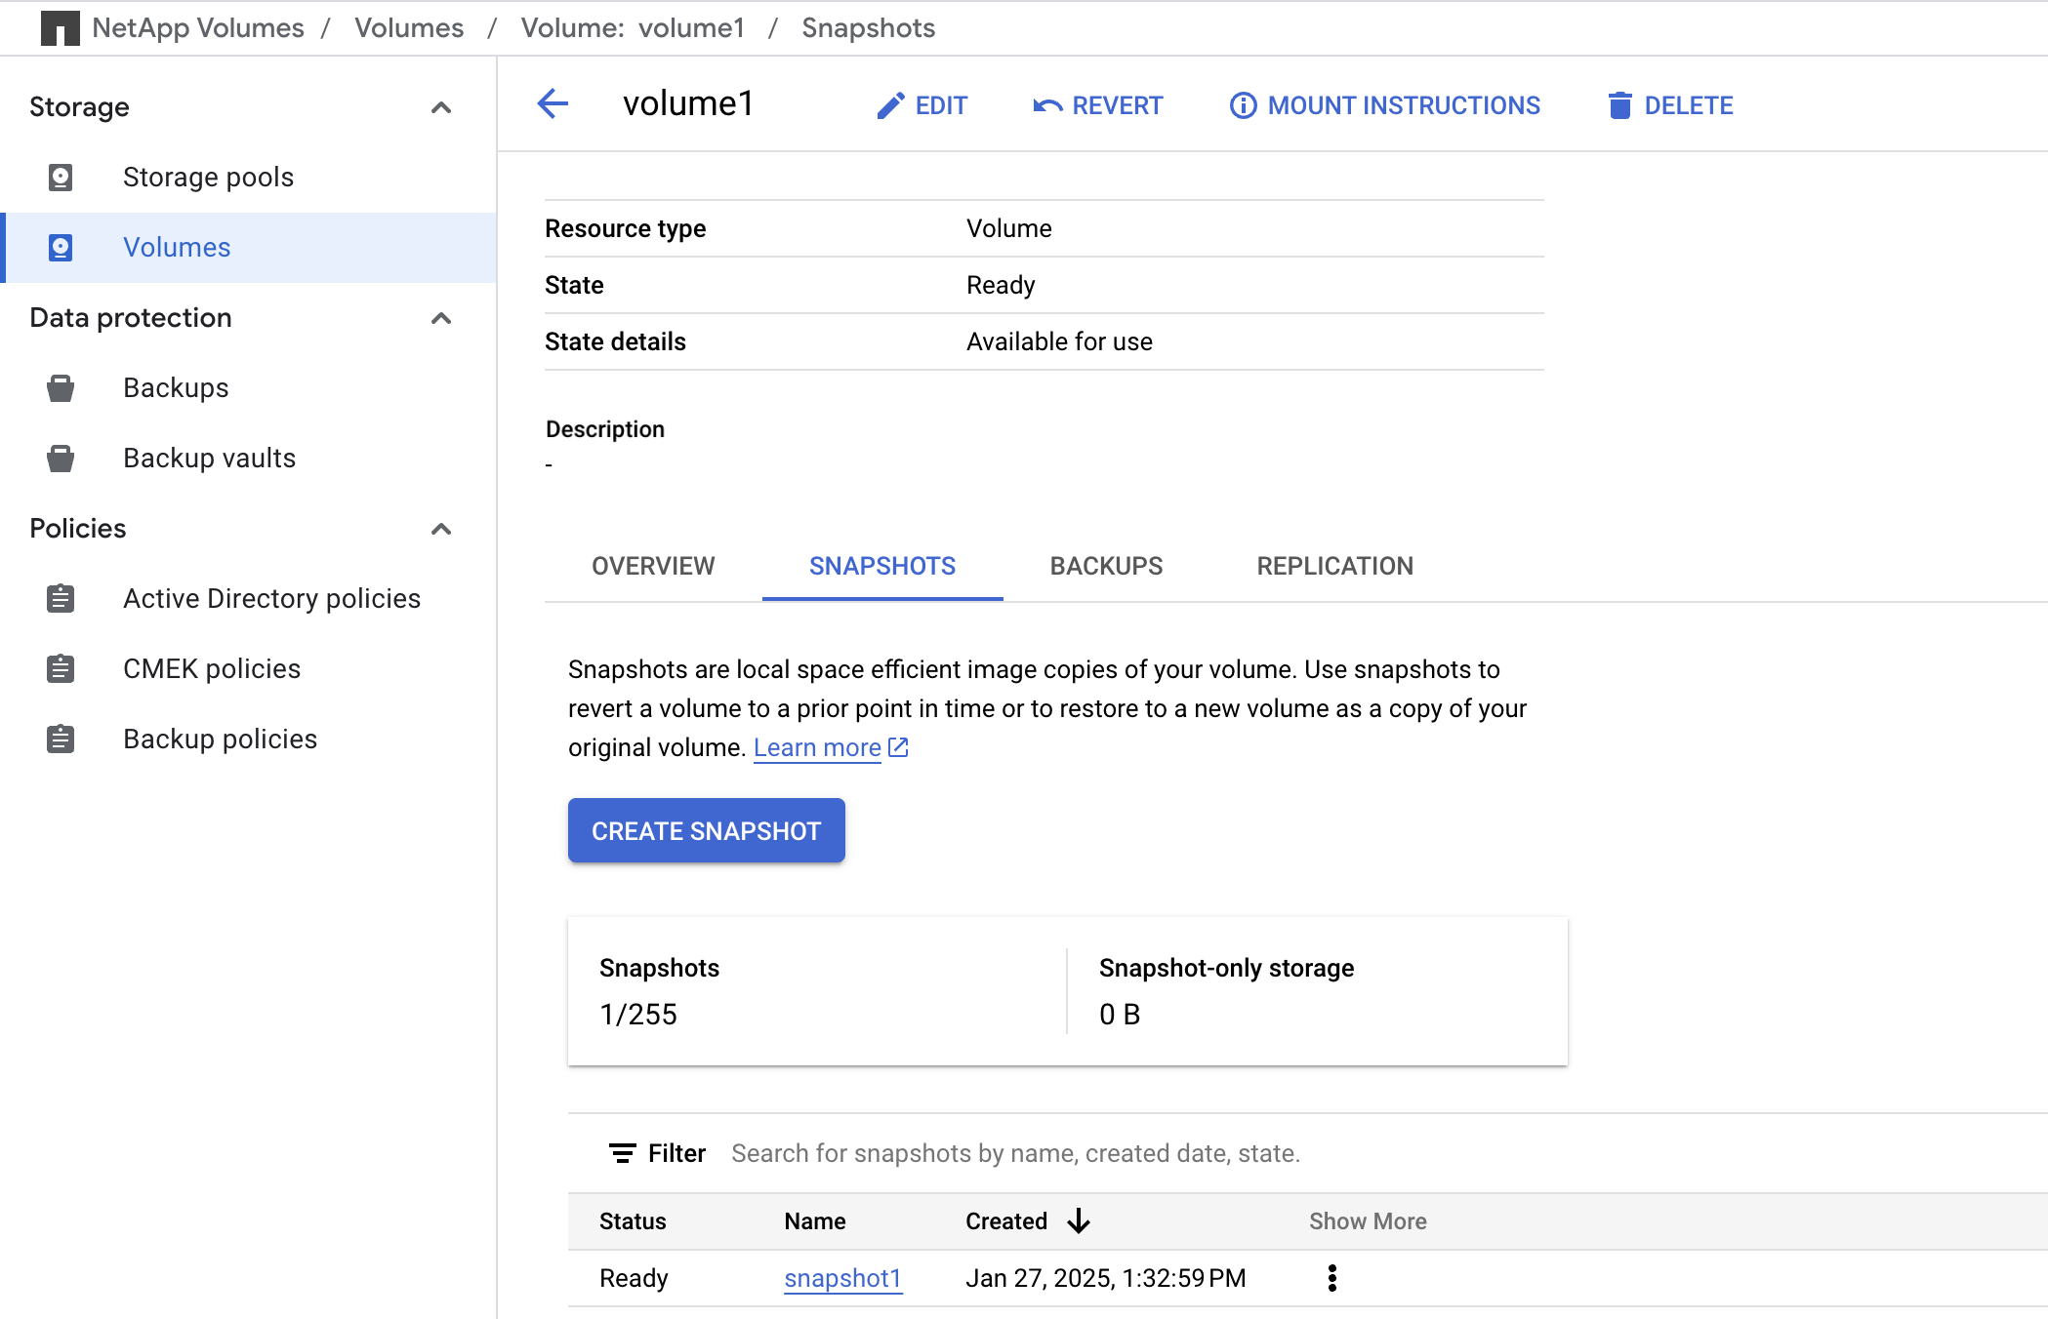Image resolution: width=2048 pixels, height=1319 pixels.
Task: Click the Backups bucket icon
Action: (61, 388)
